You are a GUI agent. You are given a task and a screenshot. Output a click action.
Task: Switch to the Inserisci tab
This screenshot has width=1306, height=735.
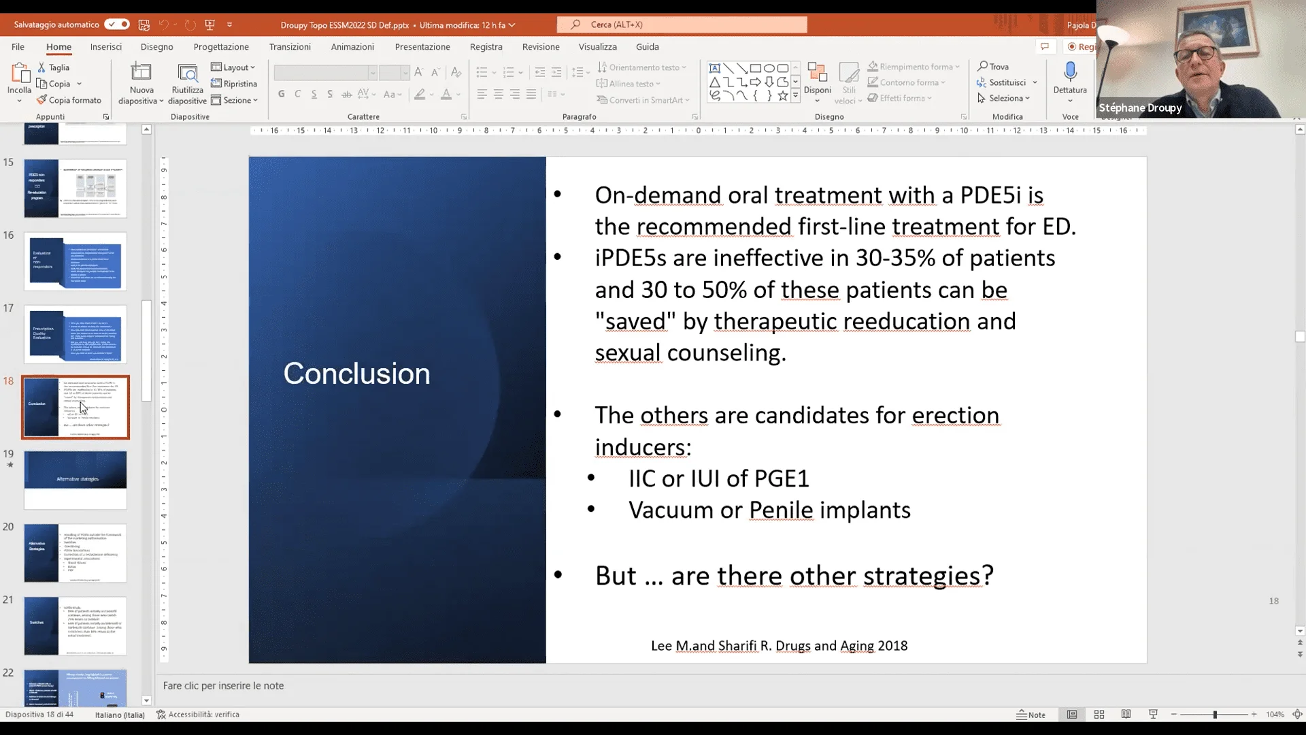[x=106, y=46]
